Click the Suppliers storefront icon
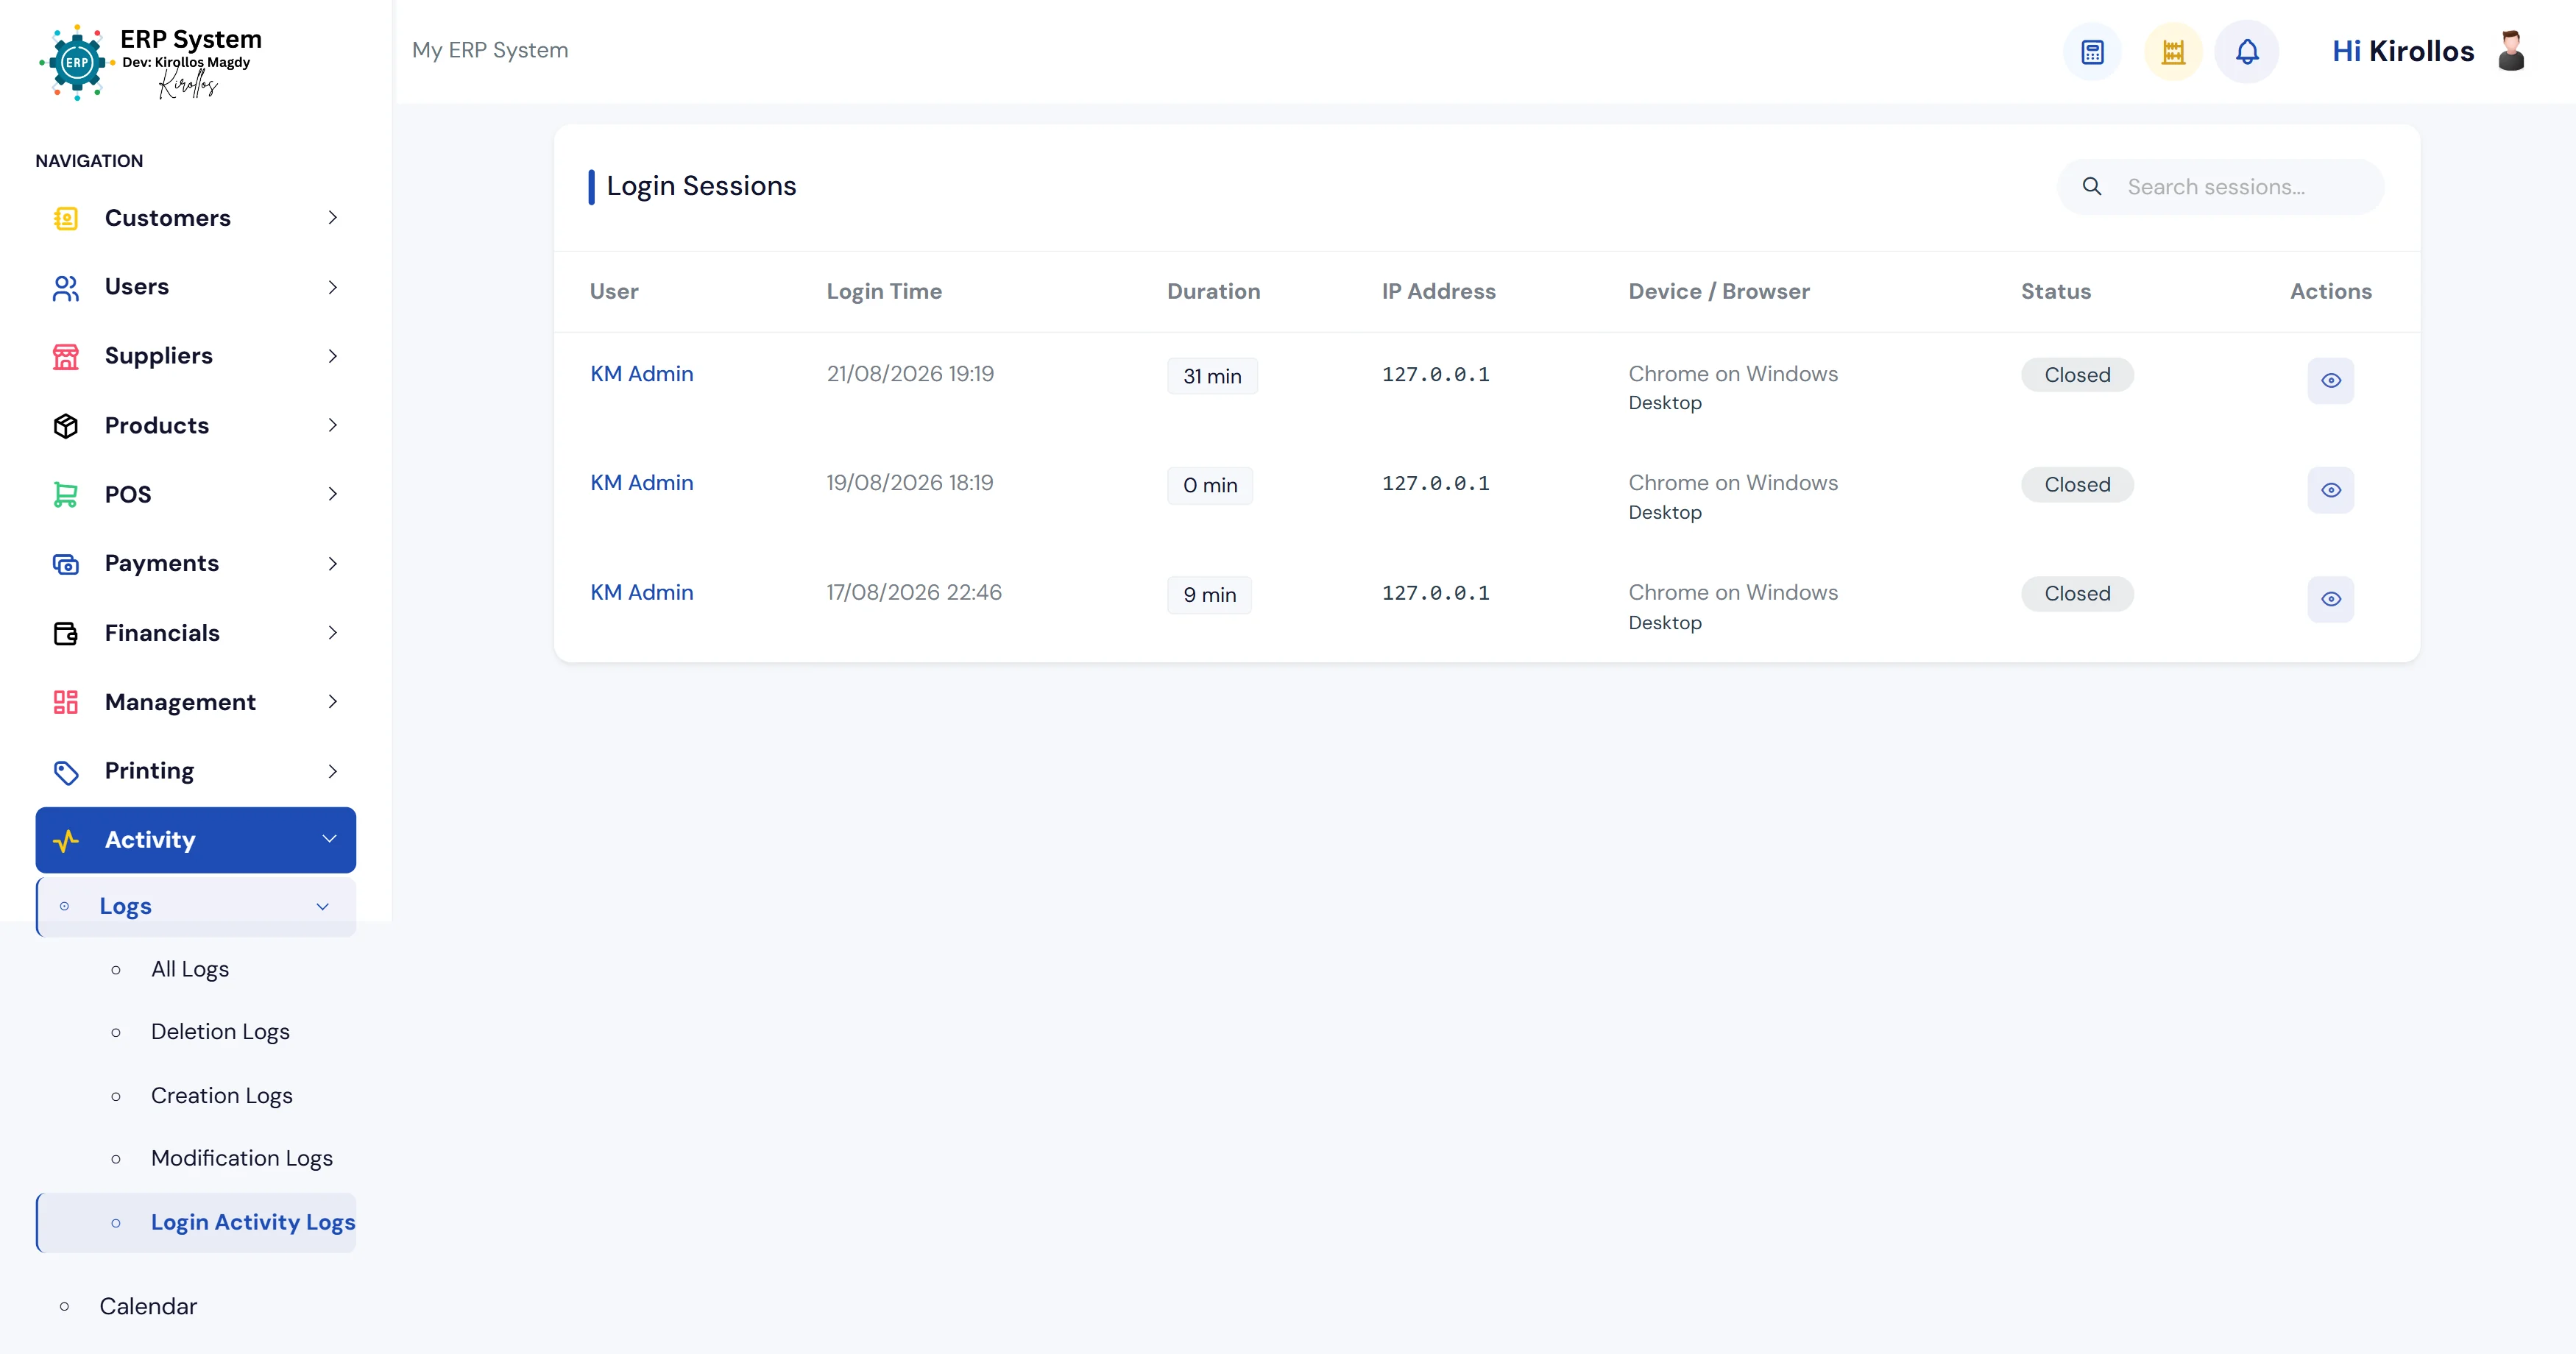Screen dimensions: 2576x1354 tap(66, 357)
